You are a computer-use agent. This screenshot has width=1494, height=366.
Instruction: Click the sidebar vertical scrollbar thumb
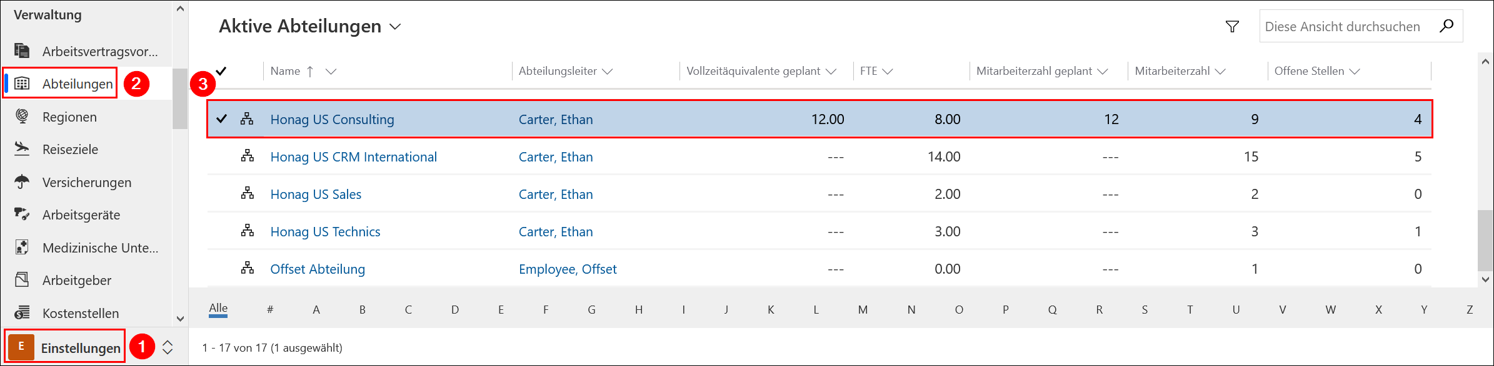pos(180,99)
